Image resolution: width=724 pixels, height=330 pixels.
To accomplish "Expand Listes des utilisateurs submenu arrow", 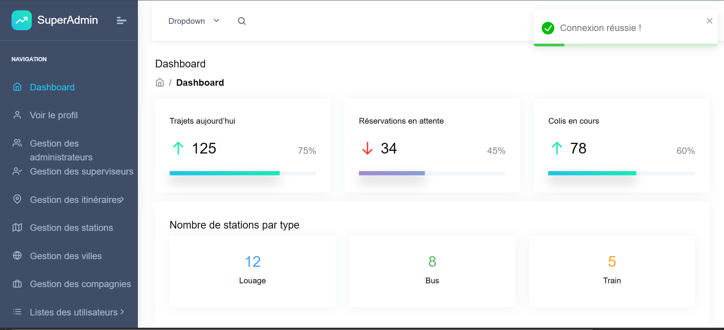I will tap(122, 312).
